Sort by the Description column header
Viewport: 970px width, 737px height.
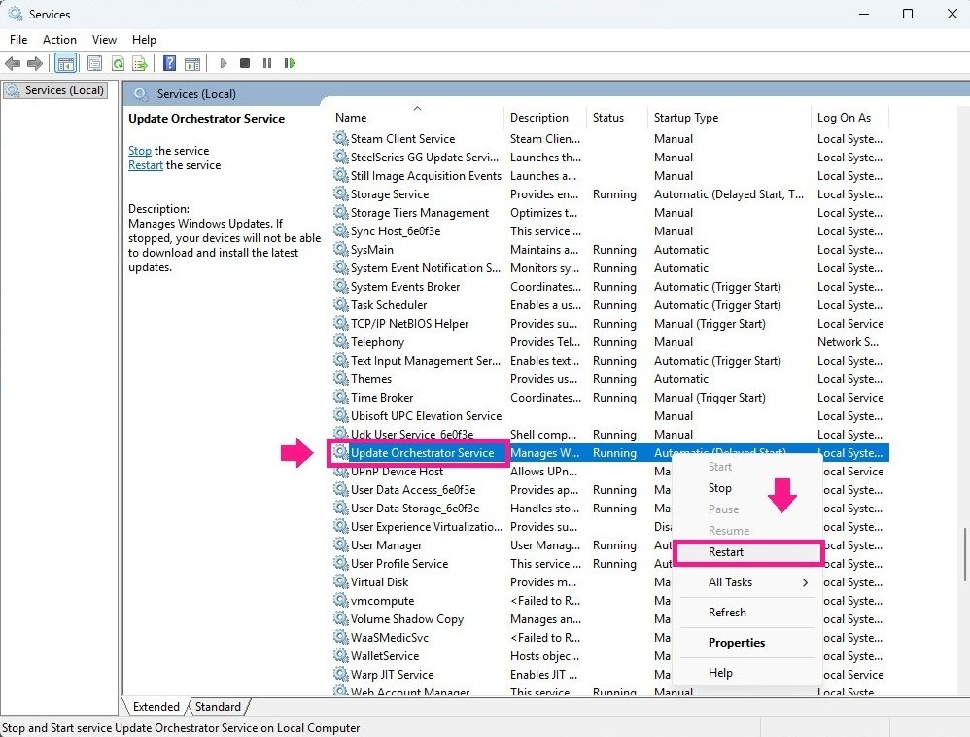tap(545, 117)
